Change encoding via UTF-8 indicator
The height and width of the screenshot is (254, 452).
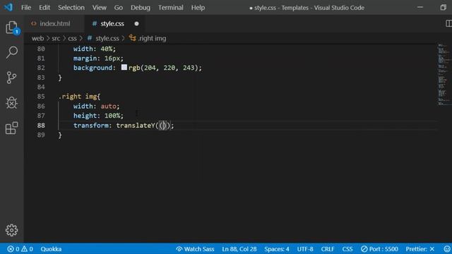coord(305,249)
